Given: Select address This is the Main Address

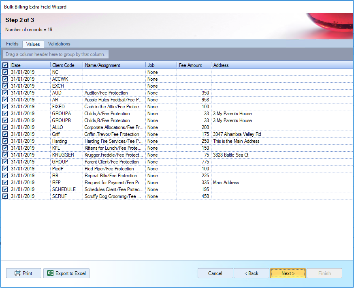Looking at the screenshot, I should click(x=282, y=141).
